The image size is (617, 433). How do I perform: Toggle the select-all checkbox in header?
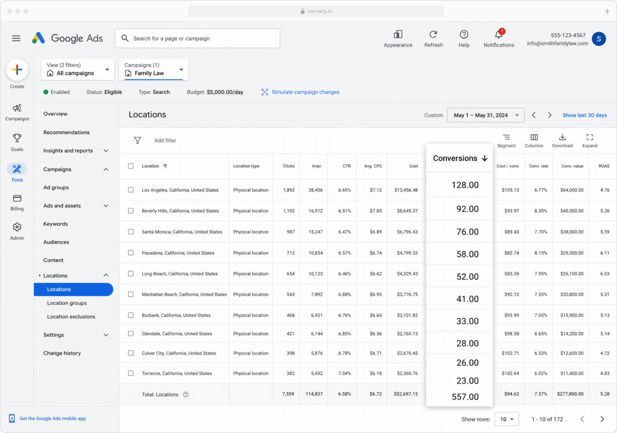click(131, 166)
